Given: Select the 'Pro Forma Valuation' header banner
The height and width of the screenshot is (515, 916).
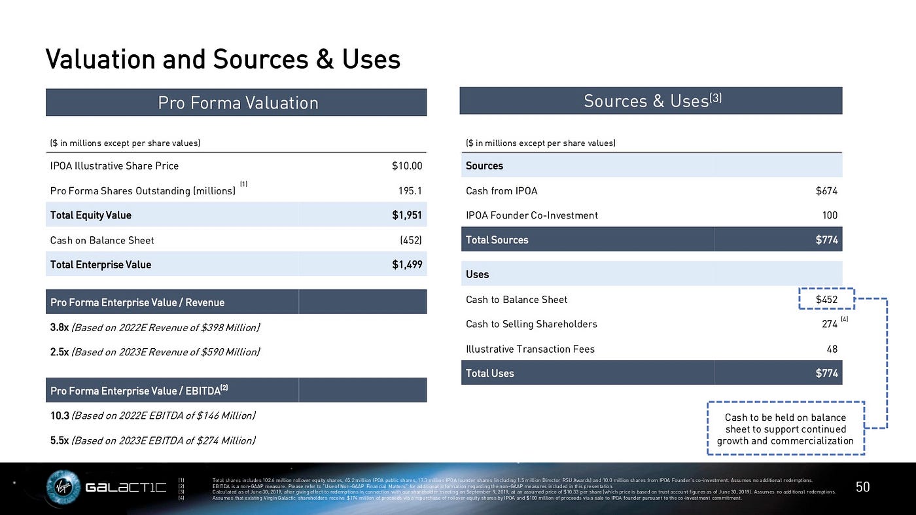Looking at the screenshot, I should 236,103.
